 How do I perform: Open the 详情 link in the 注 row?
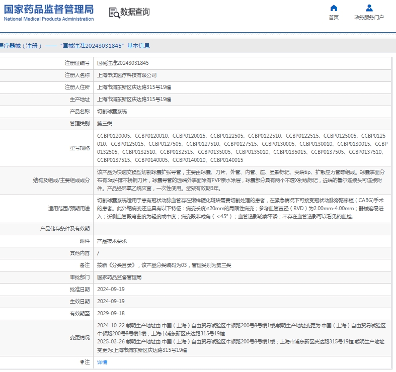click(x=102, y=362)
